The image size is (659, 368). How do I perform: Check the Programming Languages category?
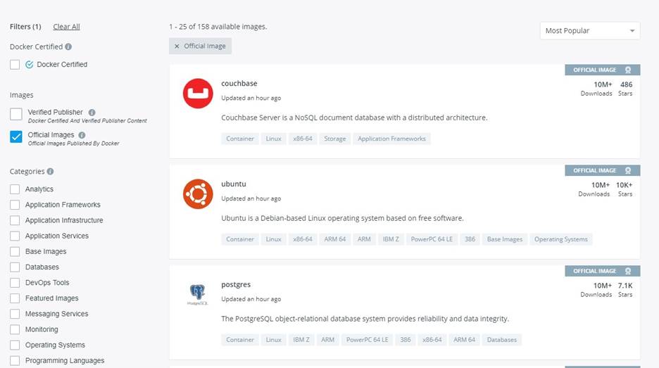(15, 360)
